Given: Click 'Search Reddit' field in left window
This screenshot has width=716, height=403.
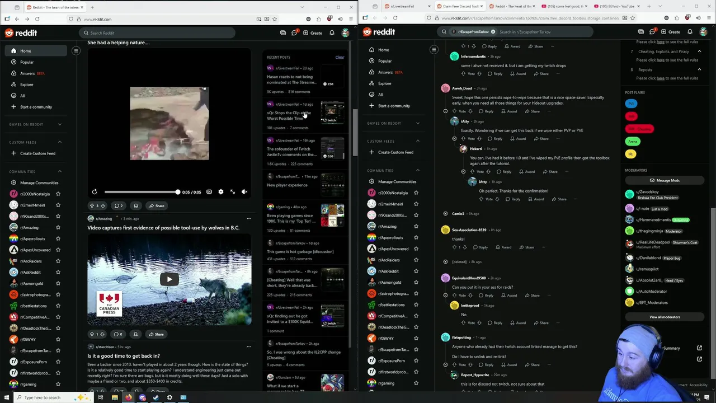Looking at the screenshot, I should [157, 33].
